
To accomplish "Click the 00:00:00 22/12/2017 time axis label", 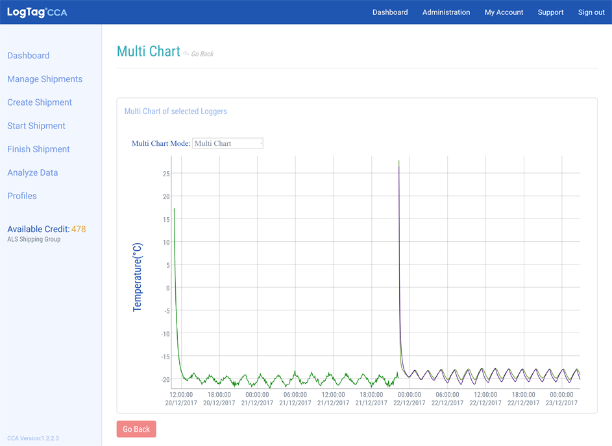I will [410, 398].
